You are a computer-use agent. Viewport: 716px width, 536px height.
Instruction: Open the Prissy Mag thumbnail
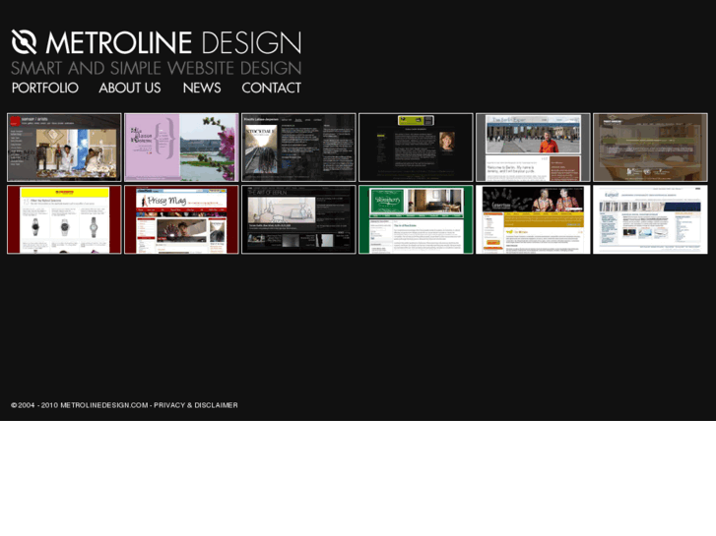[x=181, y=219]
